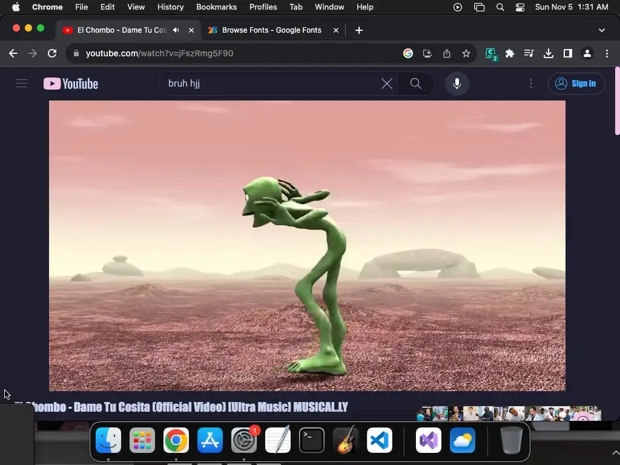Open Visual Studio Code from Dock
The image size is (620, 465).
[x=379, y=440]
